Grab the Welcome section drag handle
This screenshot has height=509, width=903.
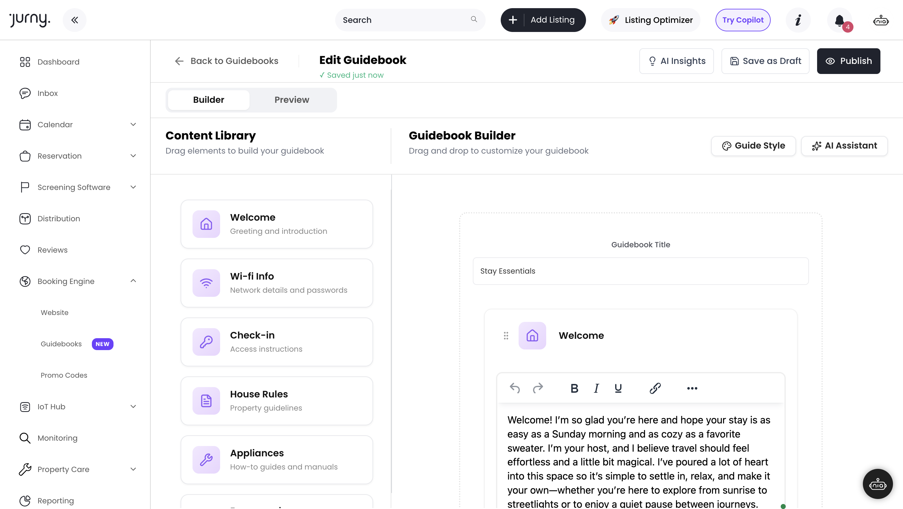505,336
